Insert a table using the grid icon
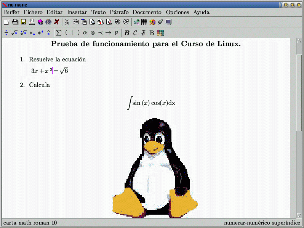The image size is (304, 228). (144, 22)
